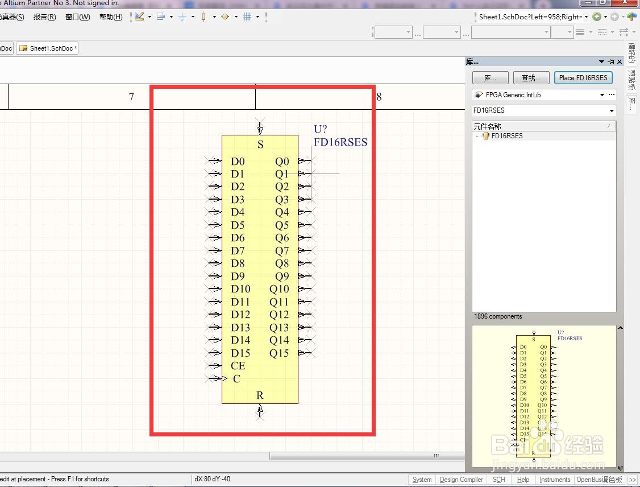The width and height of the screenshot is (640, 487).
Task: Open the 偏好的 side tab
Action: click(632, 53)
